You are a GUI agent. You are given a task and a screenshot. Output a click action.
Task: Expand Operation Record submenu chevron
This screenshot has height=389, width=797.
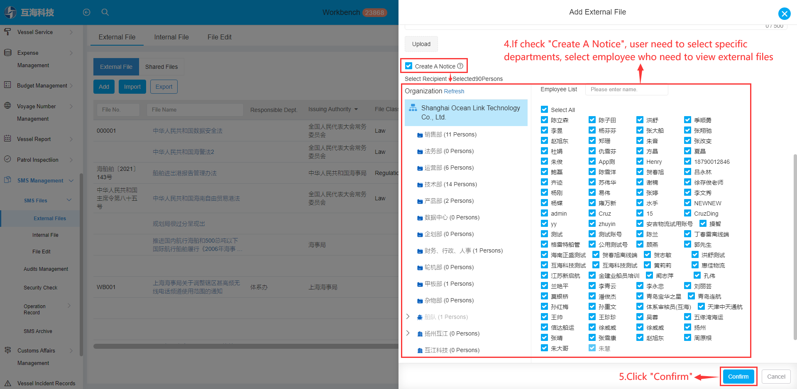click(69, 306)
